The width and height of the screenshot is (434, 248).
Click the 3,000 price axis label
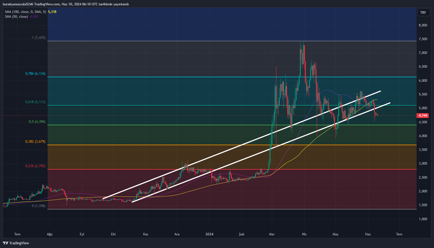(423, 163)
